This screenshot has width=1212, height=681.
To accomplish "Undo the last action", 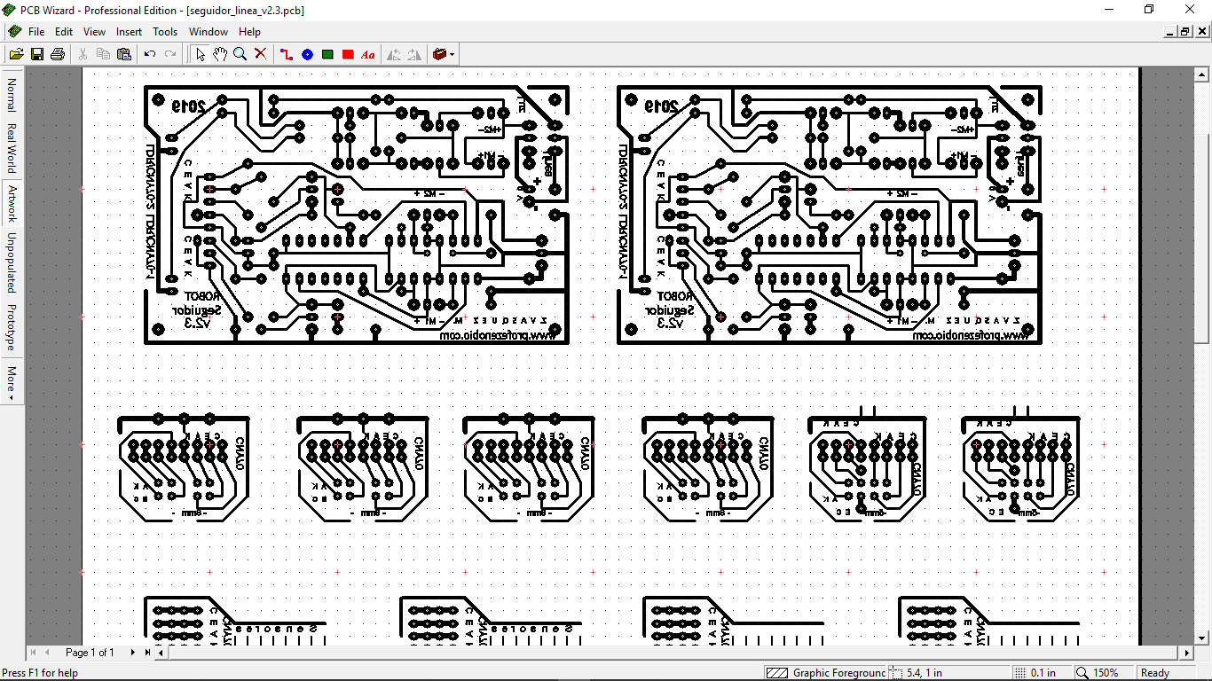I will point(150,54).
